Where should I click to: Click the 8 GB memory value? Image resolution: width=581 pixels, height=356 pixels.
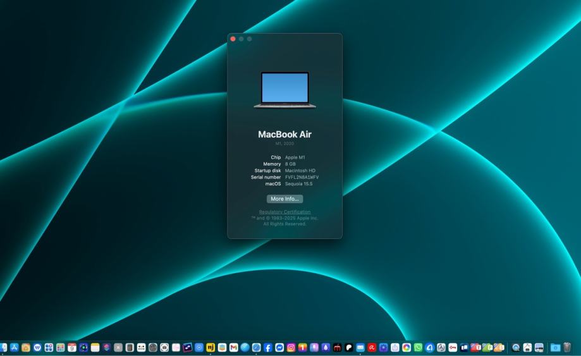pyautogui.click(x=290, y=164)
